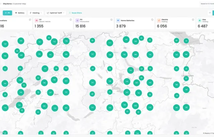Select the Home Batteries count 3 879
214x137 pixels.
121,26
